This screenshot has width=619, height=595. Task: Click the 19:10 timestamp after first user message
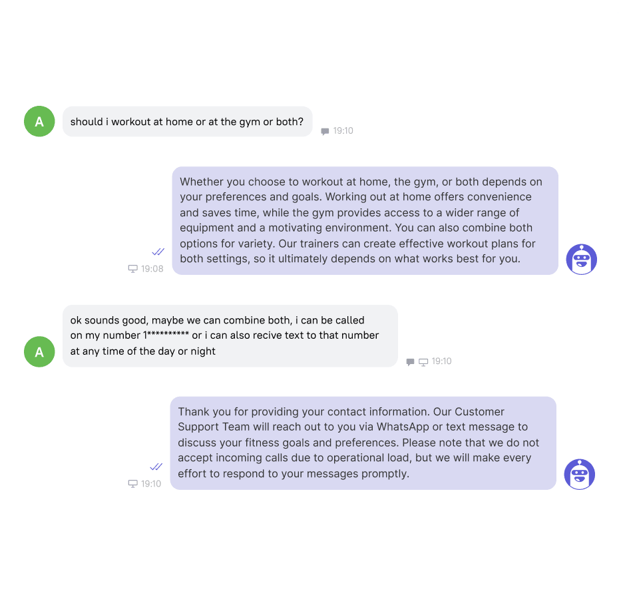tap(343, 130)
